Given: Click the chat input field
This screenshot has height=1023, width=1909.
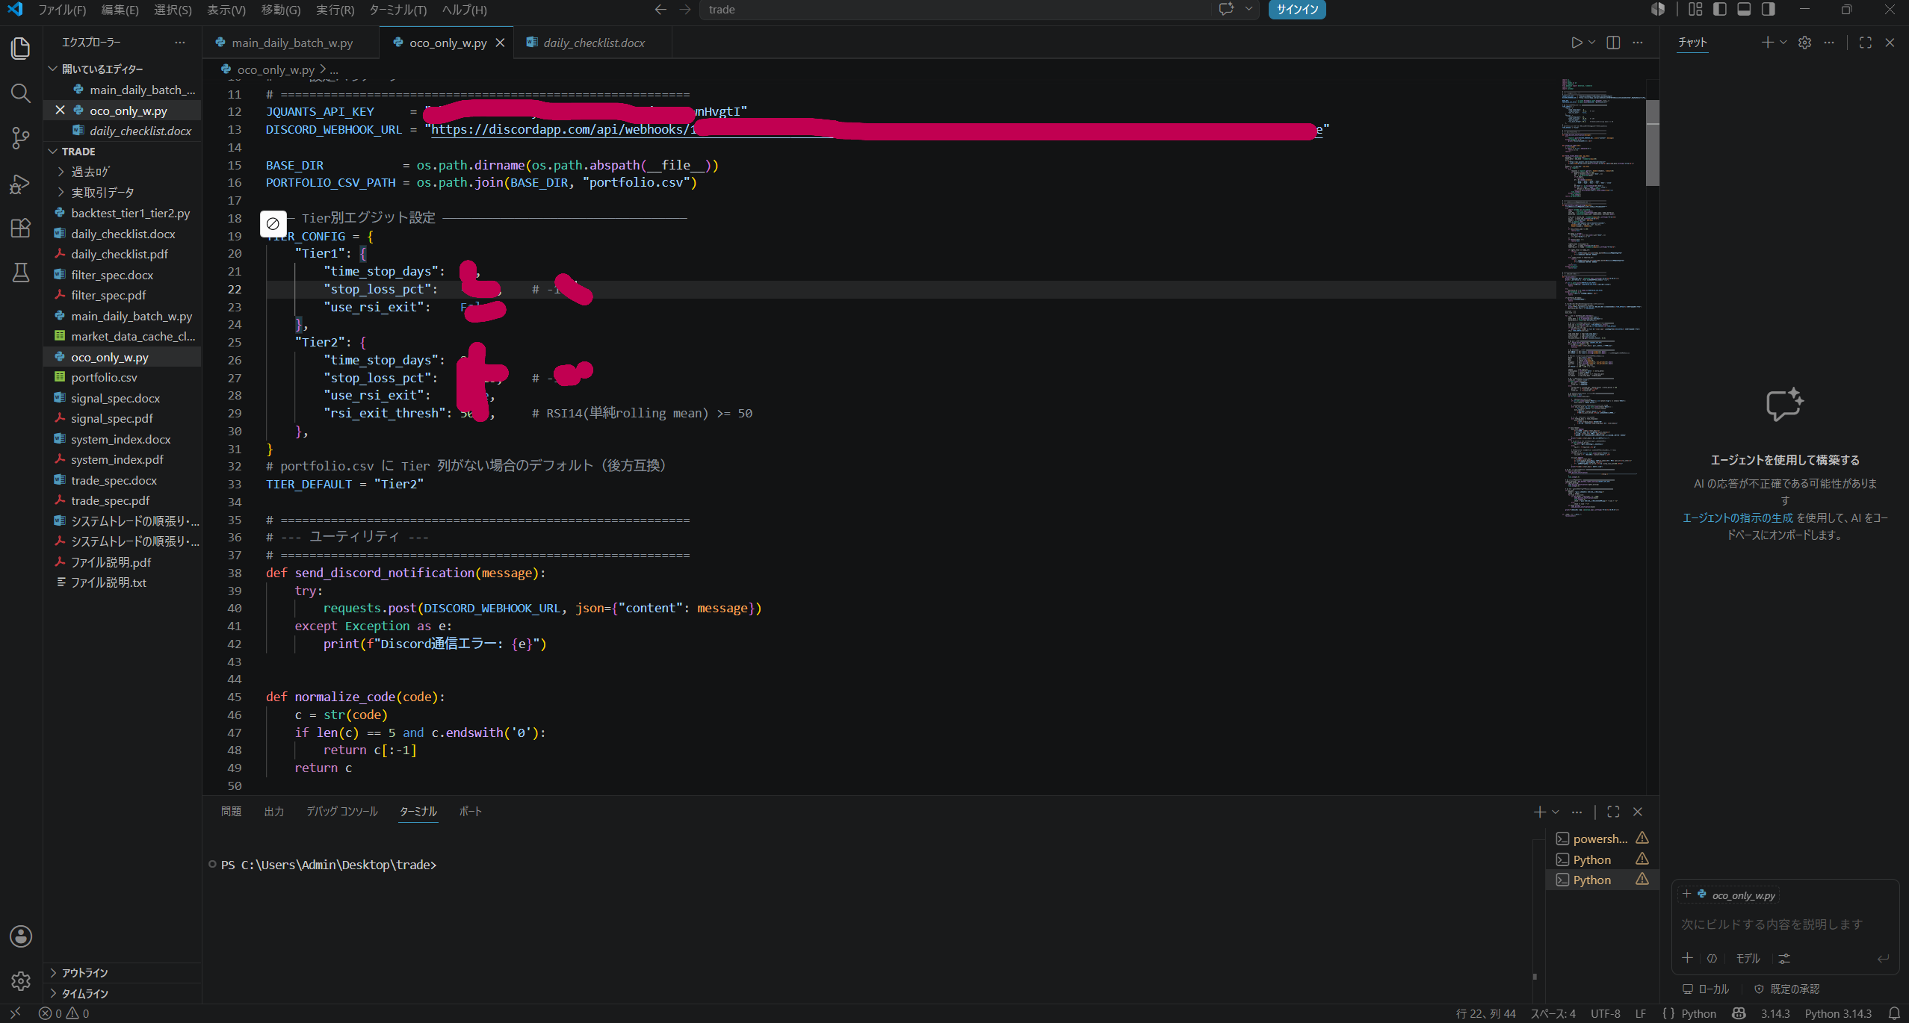Looking at the screenshot, I should [1783, 924].
